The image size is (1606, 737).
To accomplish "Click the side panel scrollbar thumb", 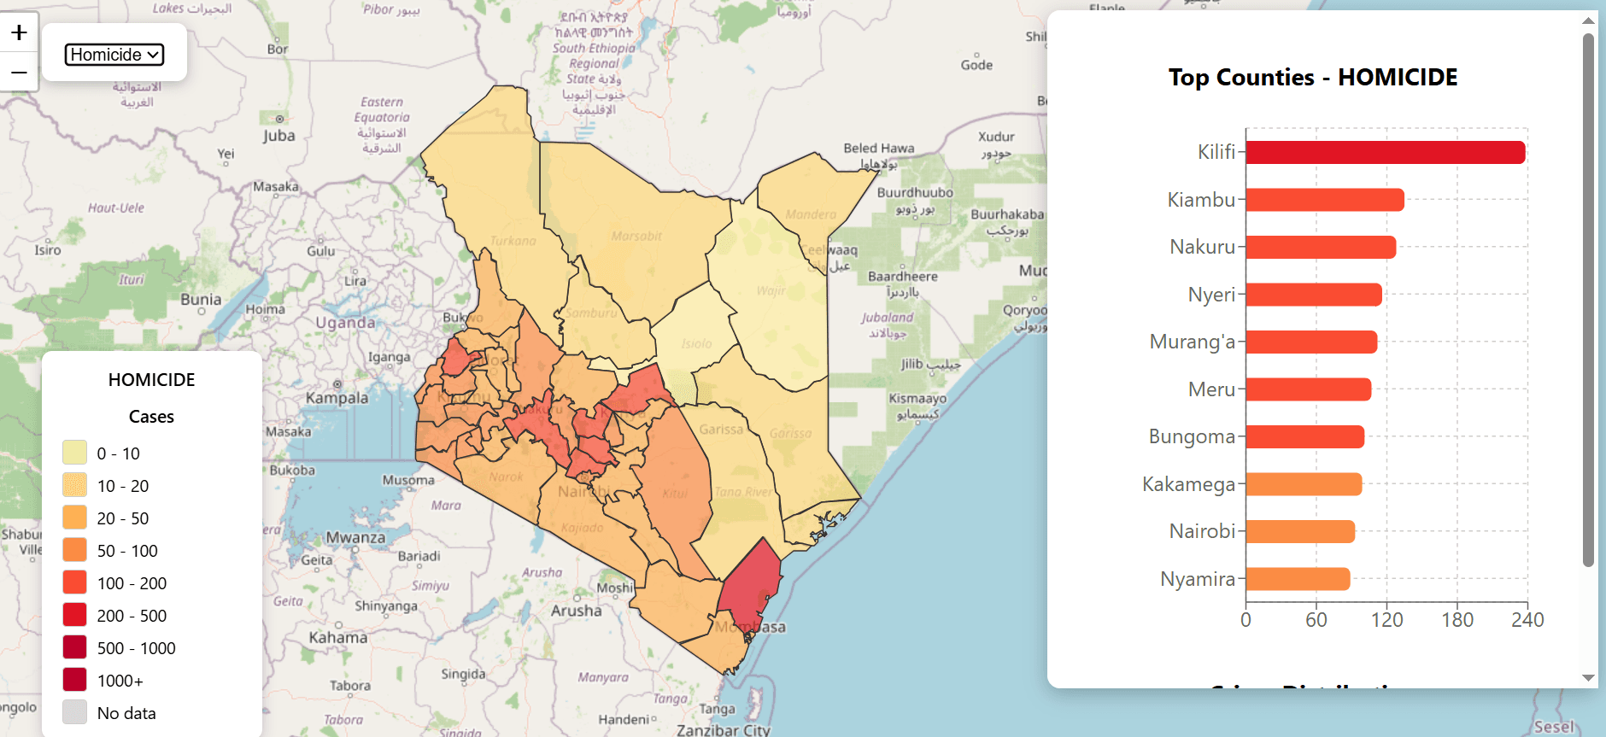I will (1588, 299).
